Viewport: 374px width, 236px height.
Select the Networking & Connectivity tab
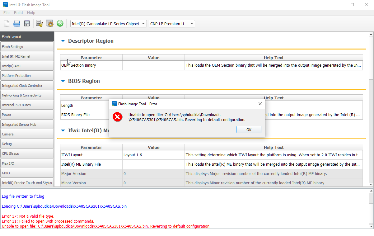(x=27, y=95)
